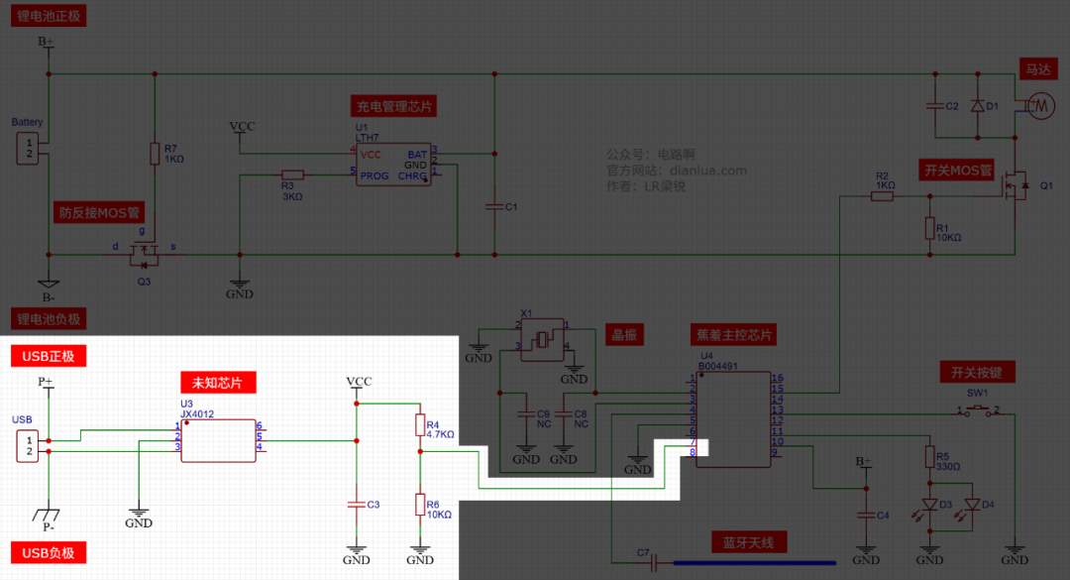
Task: Click resistor R6 10KΩ
Action: [x=420, y=505]
